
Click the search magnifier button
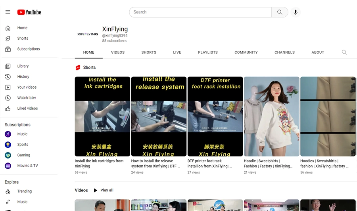coord(280,12)
